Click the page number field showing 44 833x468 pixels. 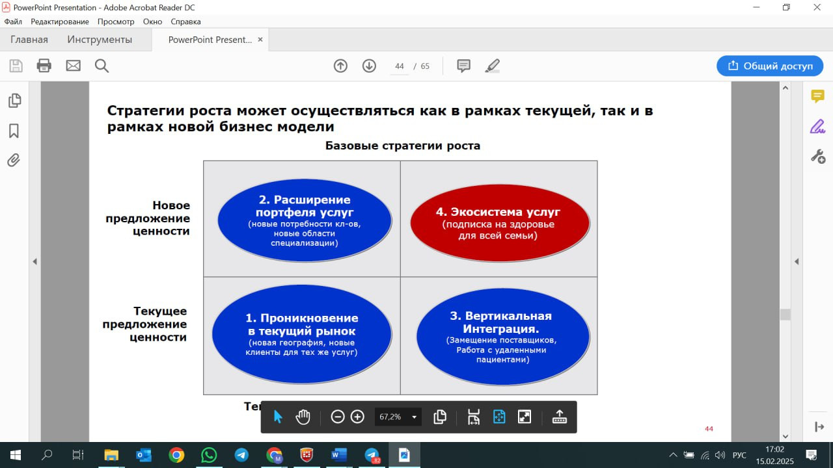coord(400,66)
